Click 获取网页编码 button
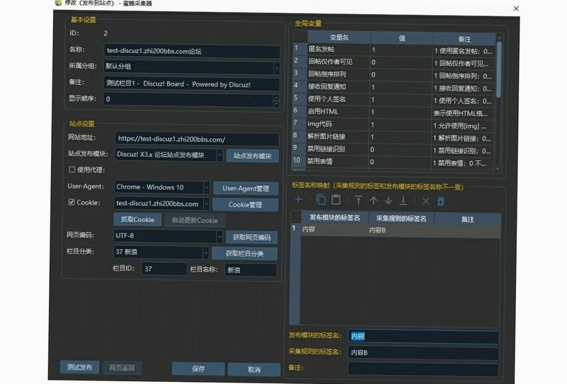567x384 pixels. coord(252,237)
